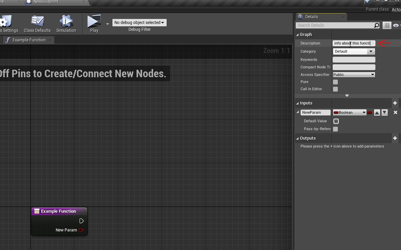Click the red Boolean pin color swatch
This screenshot has width=401, height=250.
coord(369,112)
